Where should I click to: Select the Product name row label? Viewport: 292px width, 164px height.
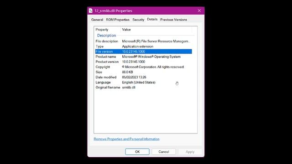[x=106, y=56]
